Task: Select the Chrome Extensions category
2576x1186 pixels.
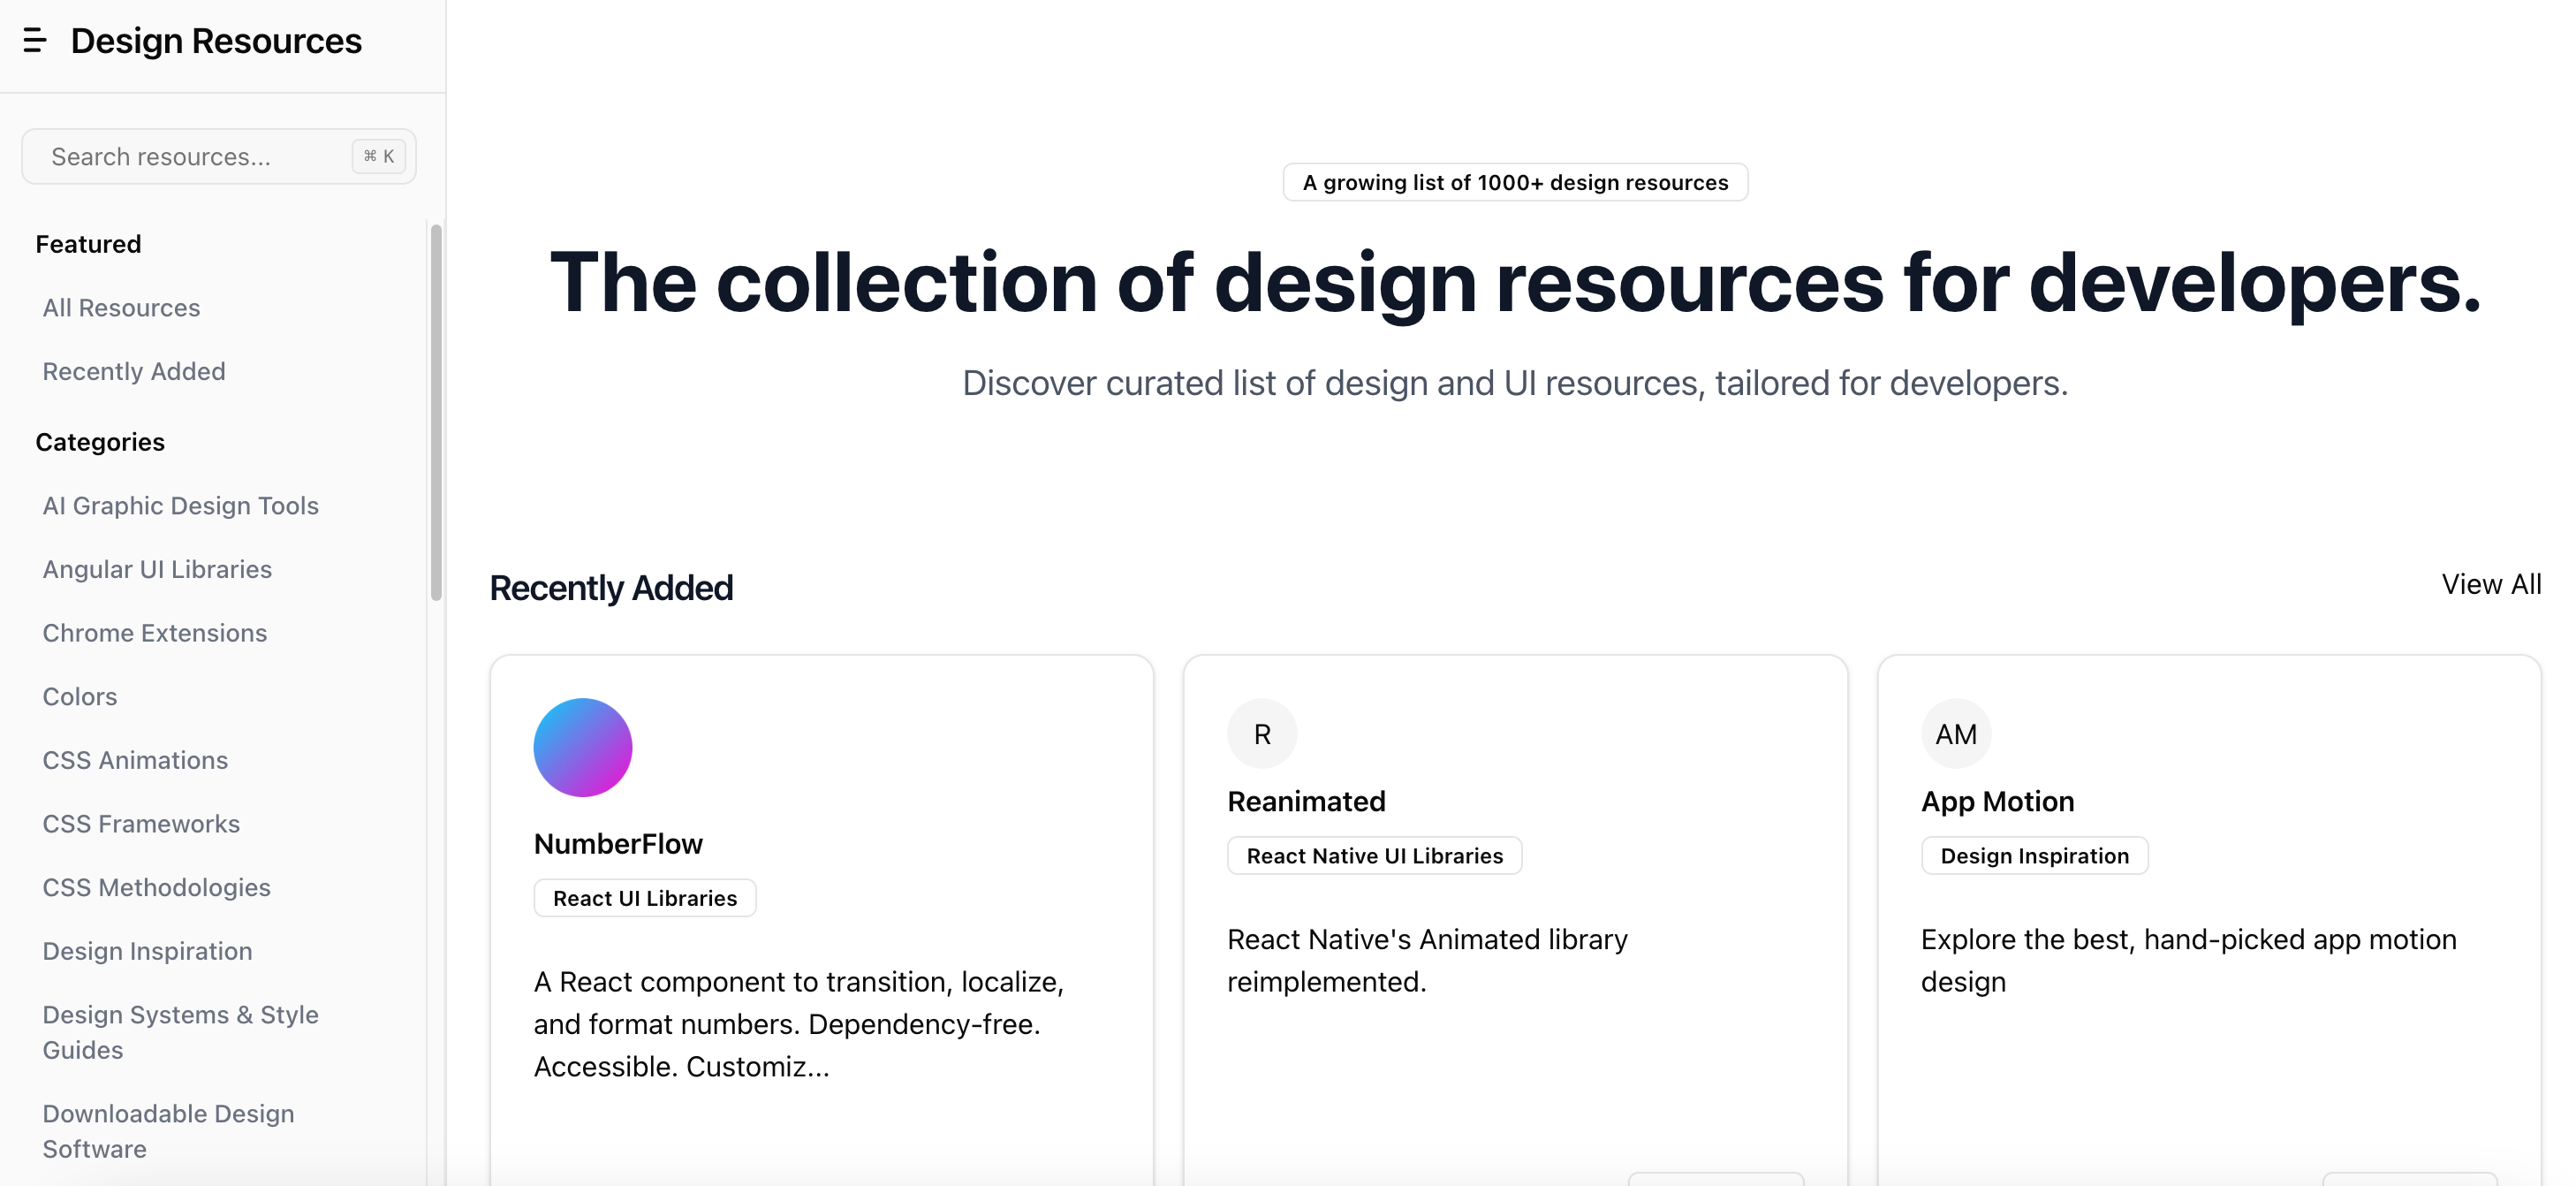Action: point(155,633)
